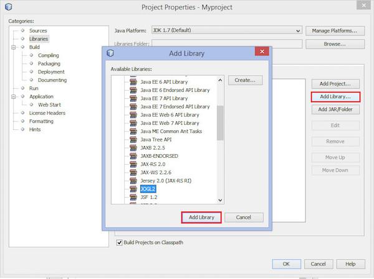Image resolution: width=374 pixels, height=279 pixels.
Task: Click the Add Library confirm button in dialog
Action: [x=201, y=217]
